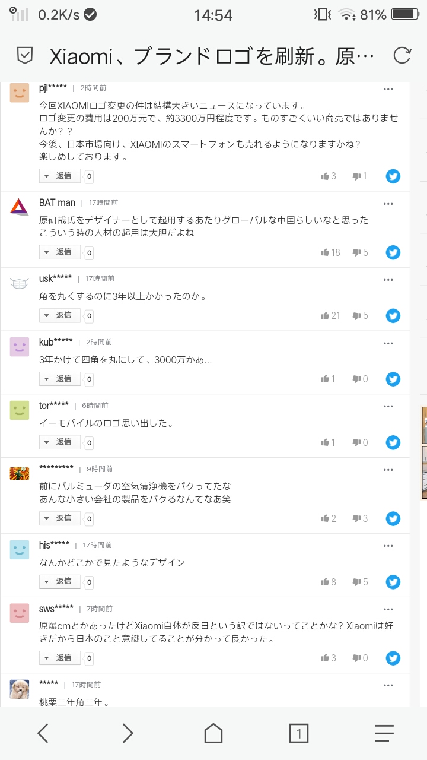
Task: Expand the 返信 dropdown under the tor***** comment
Action: tap(60, 442)
